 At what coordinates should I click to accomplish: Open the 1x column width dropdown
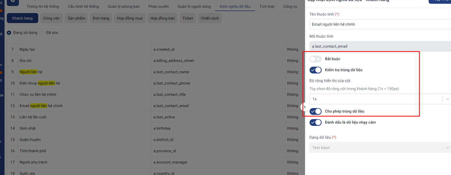(378, 99)
